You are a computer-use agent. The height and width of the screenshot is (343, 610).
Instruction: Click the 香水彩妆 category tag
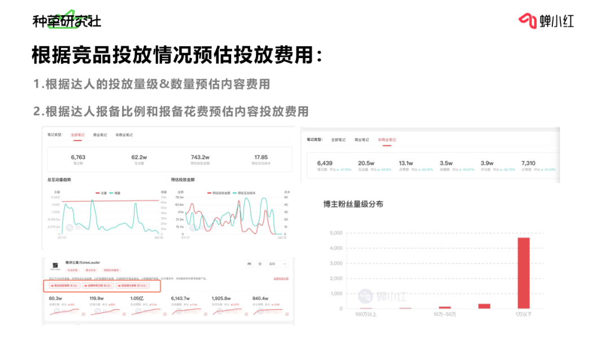coord(90,270)
